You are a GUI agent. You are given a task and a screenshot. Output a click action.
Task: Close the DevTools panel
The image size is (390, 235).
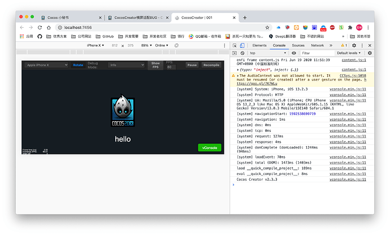[x=370, y=45]
